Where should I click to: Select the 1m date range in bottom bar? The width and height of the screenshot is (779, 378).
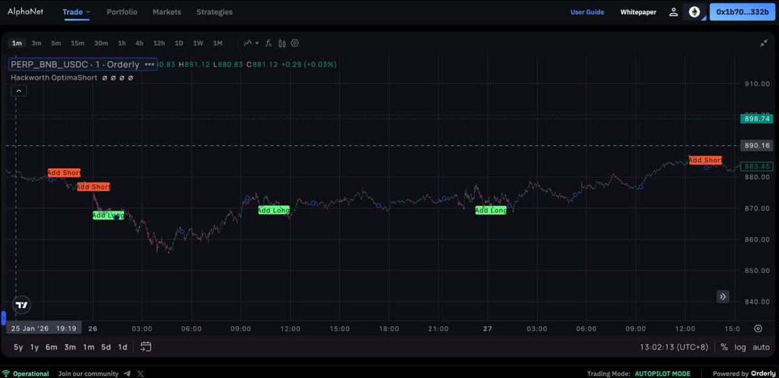[88, 347]
